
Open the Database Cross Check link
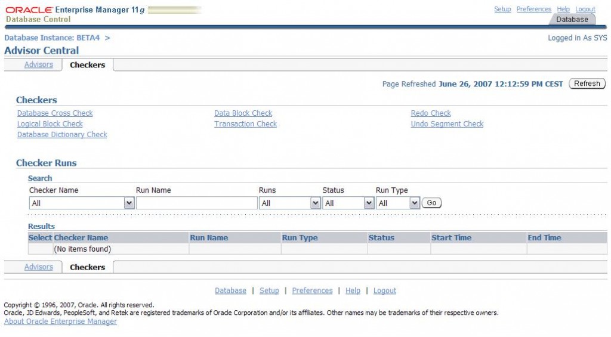[x=55, y=113]
